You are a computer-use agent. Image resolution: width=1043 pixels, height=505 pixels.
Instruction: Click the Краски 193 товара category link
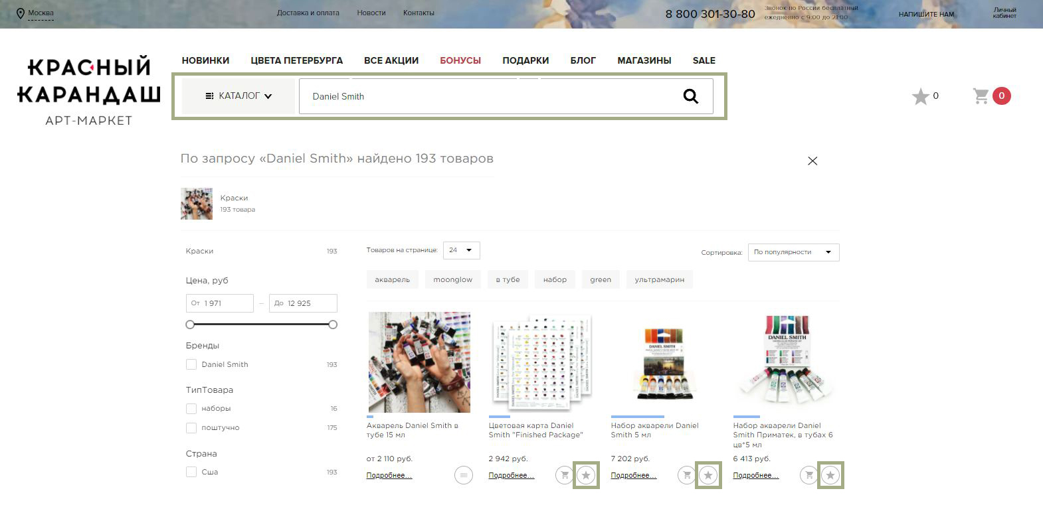(237, 203)
